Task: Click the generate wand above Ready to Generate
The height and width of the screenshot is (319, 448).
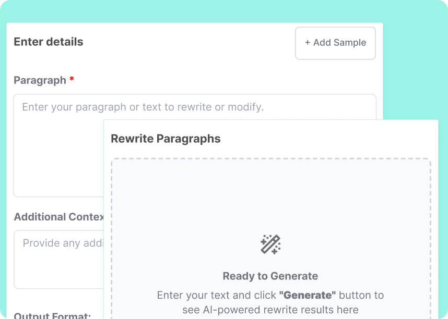Action: click(270, 243)
